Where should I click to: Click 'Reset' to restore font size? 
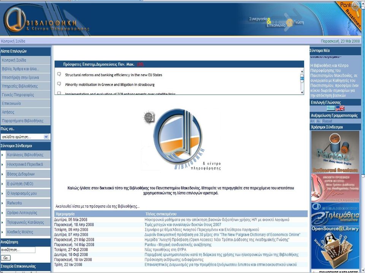click(327, 121)
